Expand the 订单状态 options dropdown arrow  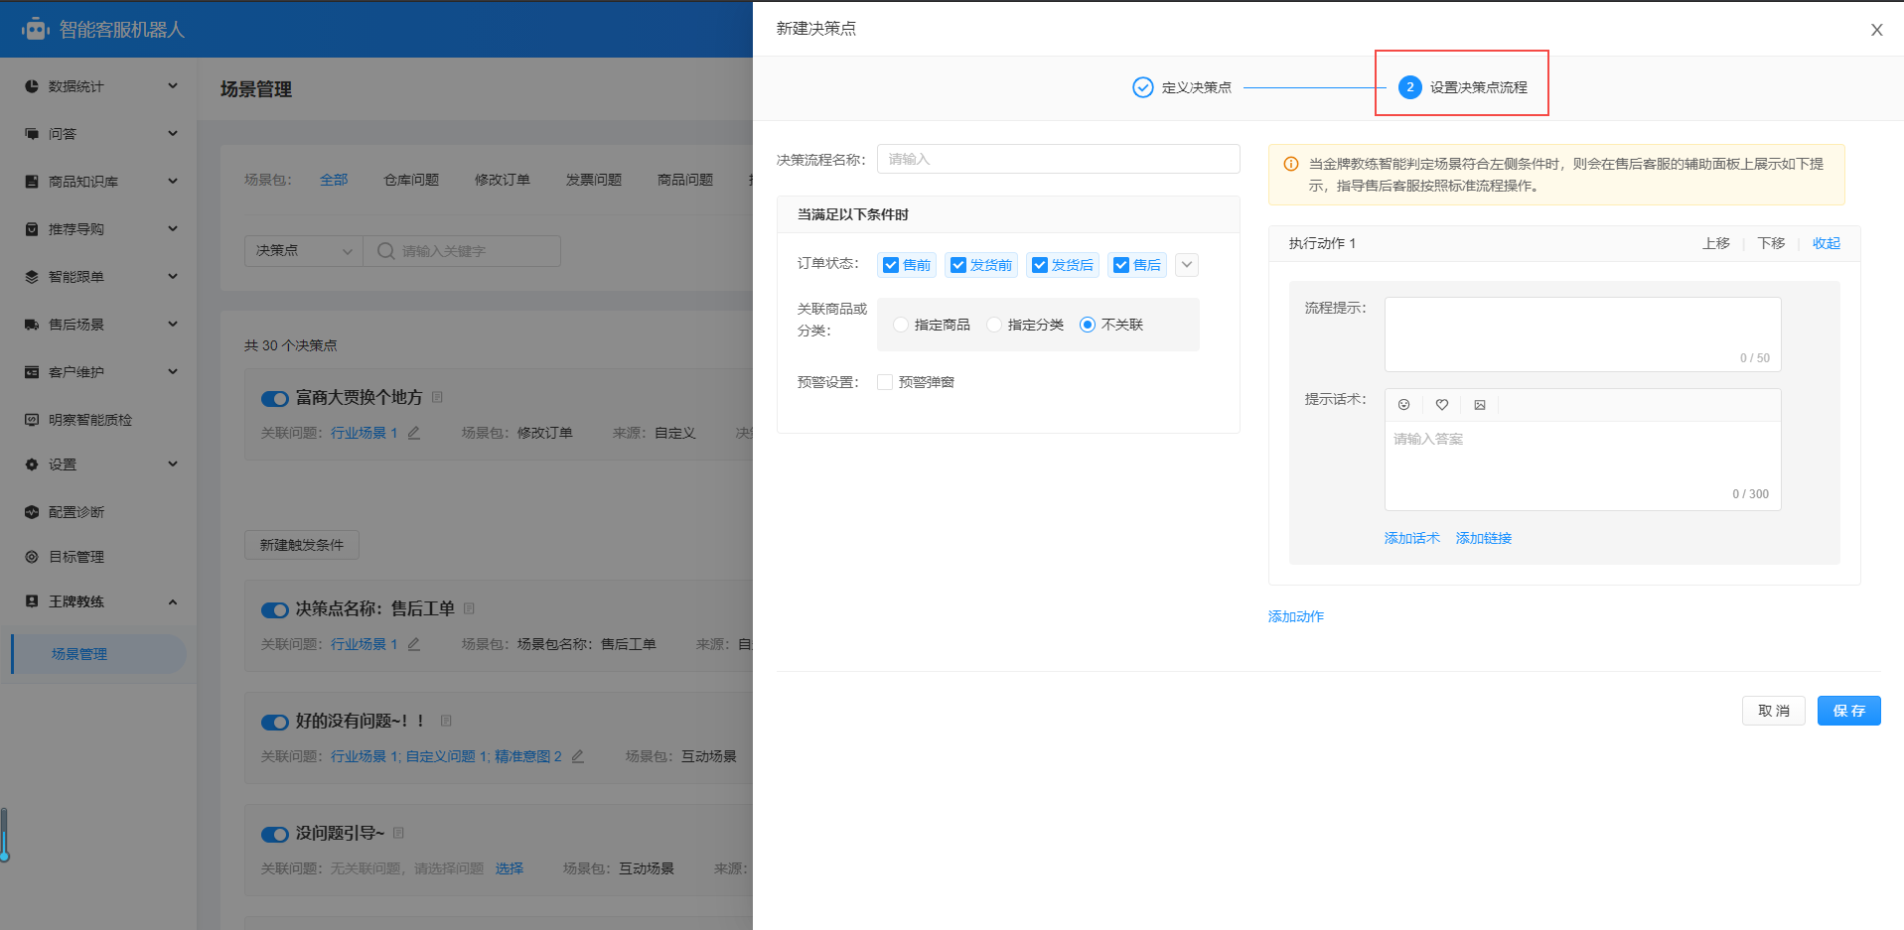pos(1187,265)
